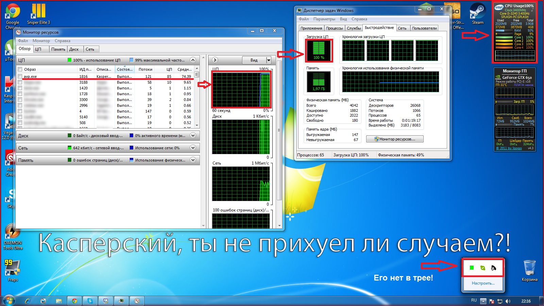Tick checkbox for process ID 5140
This screenshot has width=544, height=306.
point(20,117)
